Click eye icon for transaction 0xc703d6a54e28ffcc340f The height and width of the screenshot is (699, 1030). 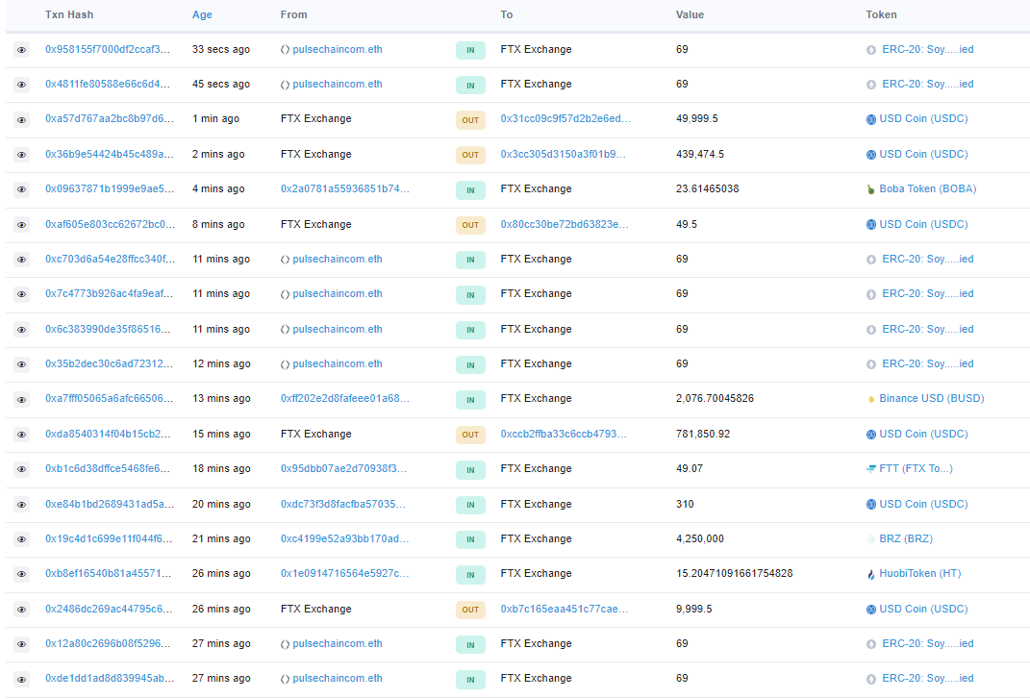[x=22, y=260]
